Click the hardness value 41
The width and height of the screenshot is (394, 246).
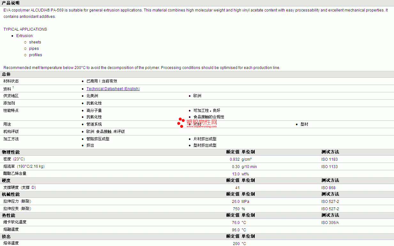click(237, 188)
